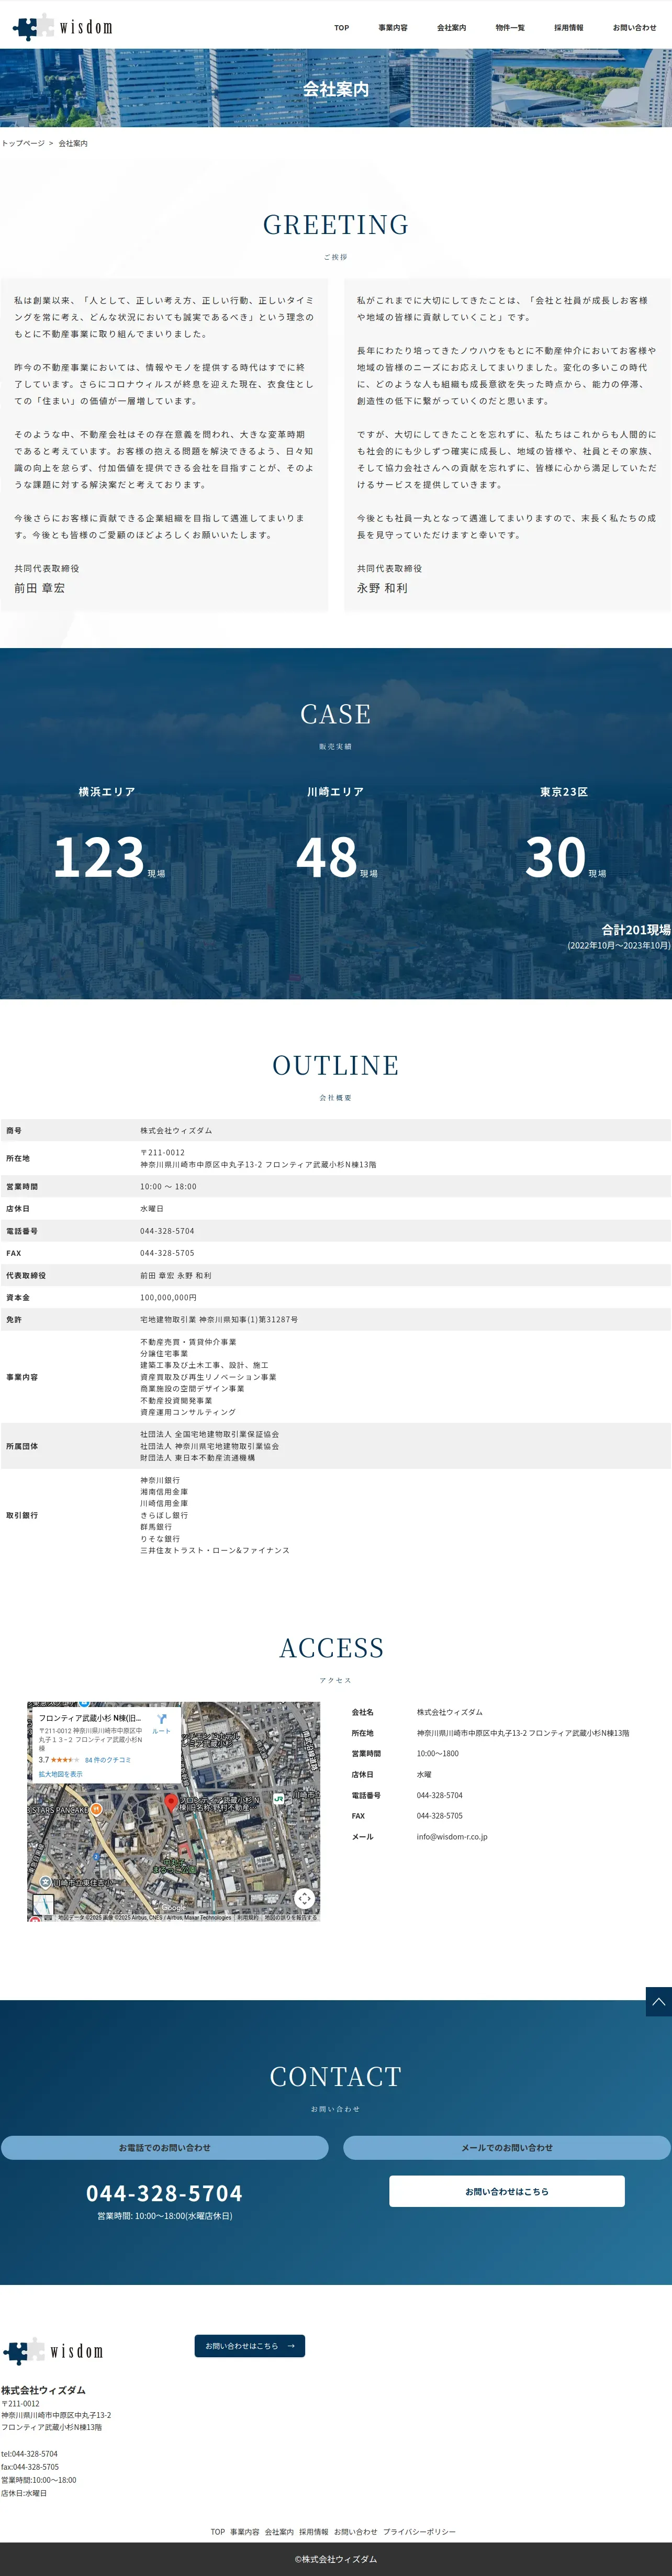Image resolution: width=672 pixels, height=2576 pixels.
Task: Click 神奈川銀行 in the bank list
Action: tap(160, 1480)
